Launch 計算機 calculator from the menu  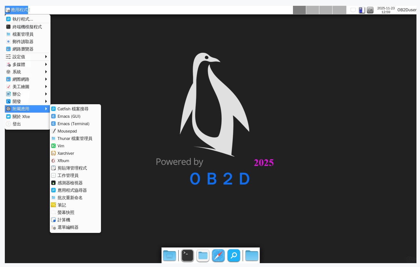pos(64,220)
